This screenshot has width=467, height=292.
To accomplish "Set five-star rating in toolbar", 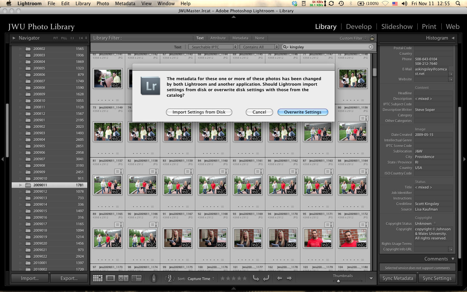I will tap(245, 278).
